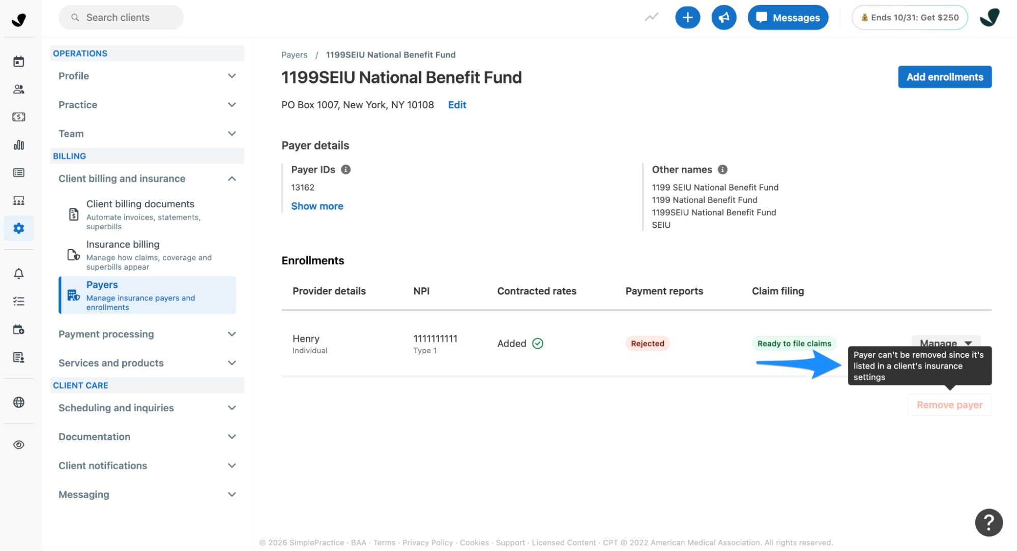
Task: Click Show more under Payer IDs
Action: pos(317,206)
